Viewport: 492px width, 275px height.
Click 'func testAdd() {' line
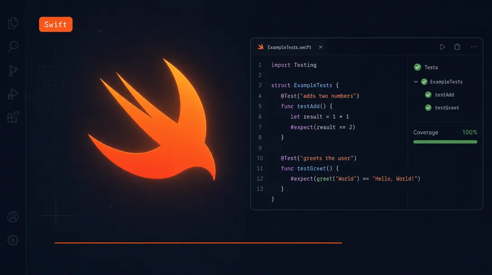pyautogui.click(x=307, y=106)
